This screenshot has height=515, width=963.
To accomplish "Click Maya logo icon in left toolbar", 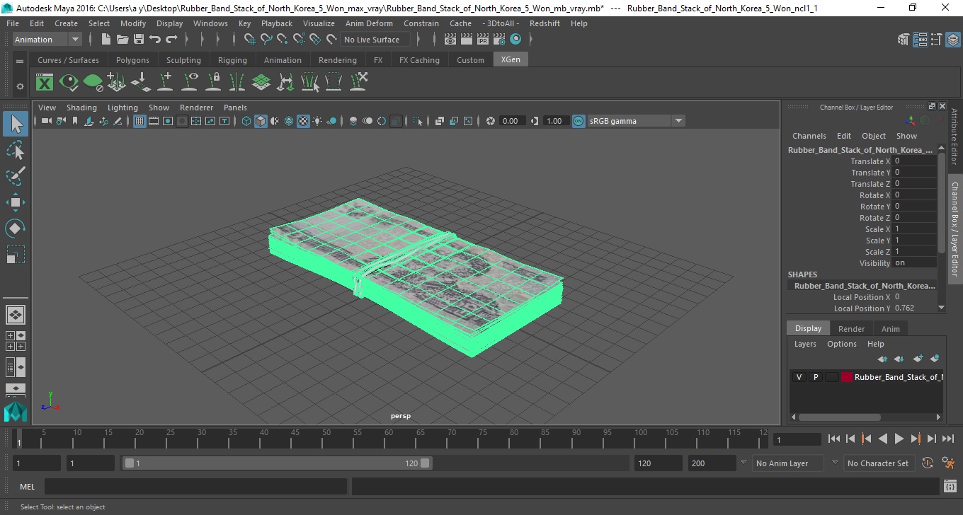I will [x=16, y=412].
